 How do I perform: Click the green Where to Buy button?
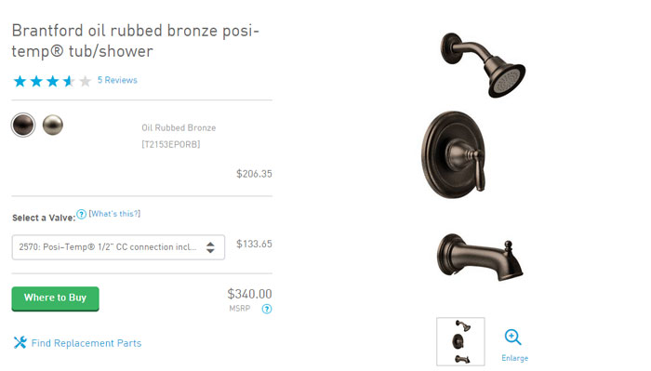coord(55,298)
